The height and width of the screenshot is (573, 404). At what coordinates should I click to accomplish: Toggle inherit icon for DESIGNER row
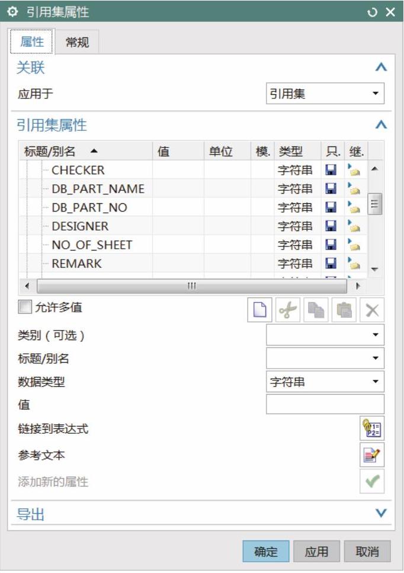coord(354,226)
